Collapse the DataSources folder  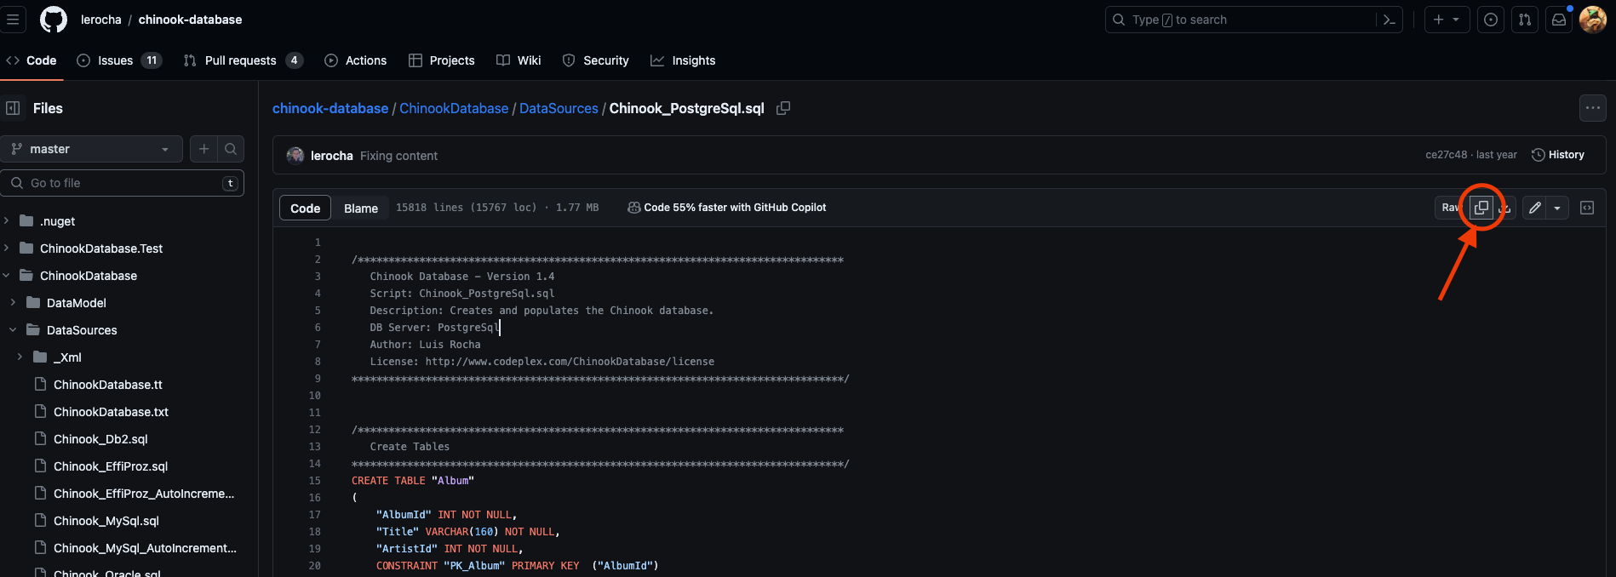[13, 330]
